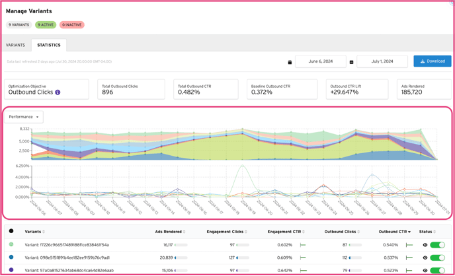This screenshot has height=276, width=455.
Task: Click the calendar icon before start date
Action: pyautogui.click(x=290, y=62)
